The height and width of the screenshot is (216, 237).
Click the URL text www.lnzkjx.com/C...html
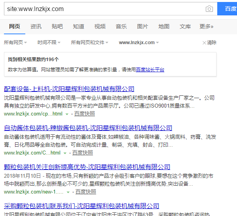click(x=32, y=153)
